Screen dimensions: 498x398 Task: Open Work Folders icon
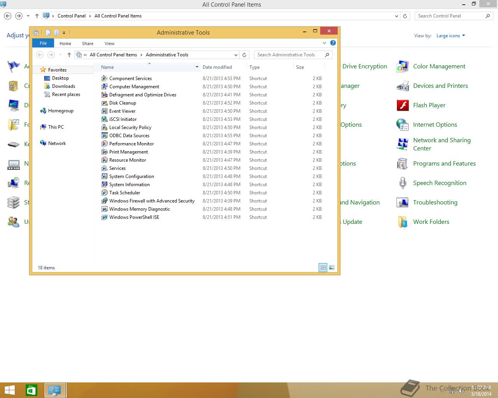[x=403, y=222]
